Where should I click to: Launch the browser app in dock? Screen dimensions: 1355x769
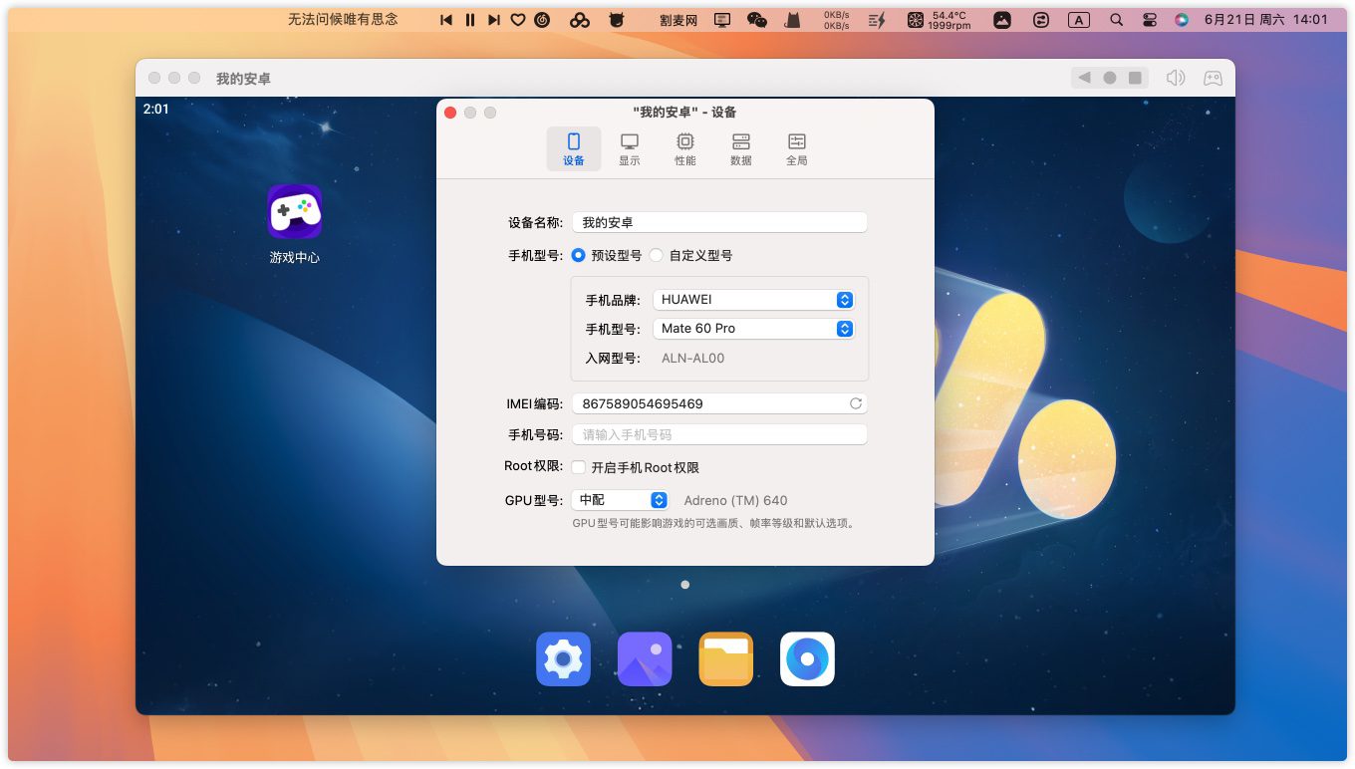(x=807, y=659)
